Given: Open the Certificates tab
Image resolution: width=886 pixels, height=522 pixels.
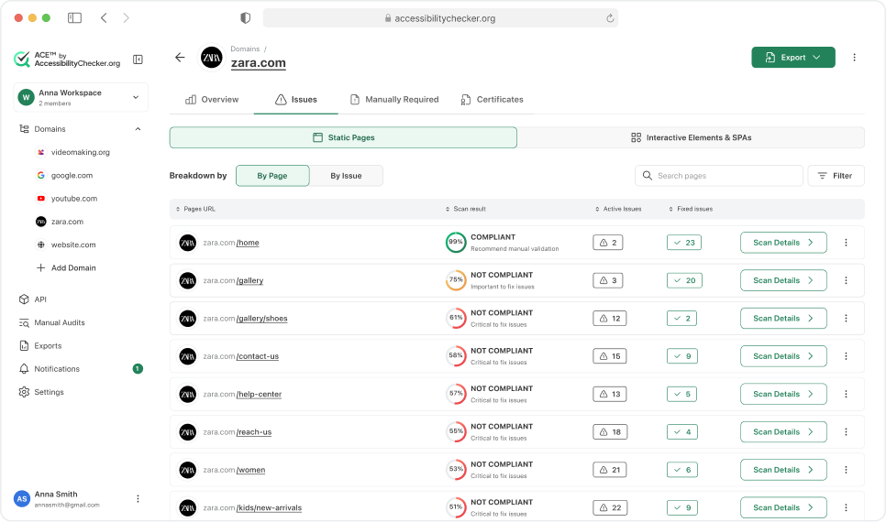Looking at the screenshot, I should [493, 99].
